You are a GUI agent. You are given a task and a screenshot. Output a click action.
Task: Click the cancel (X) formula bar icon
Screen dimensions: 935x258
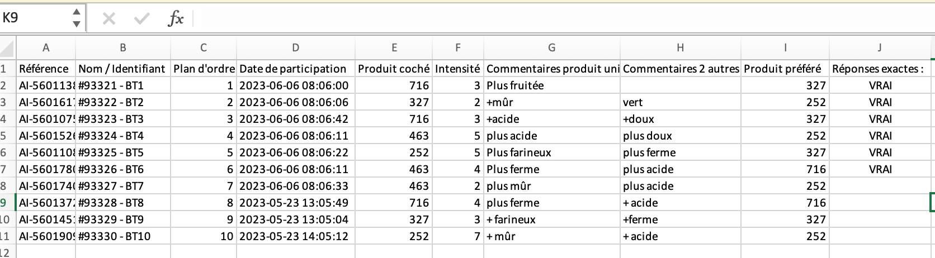point(109,19)
